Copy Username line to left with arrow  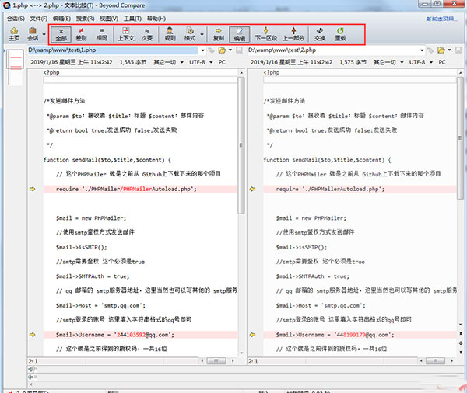pyautogui.click(x=252, y=335)
